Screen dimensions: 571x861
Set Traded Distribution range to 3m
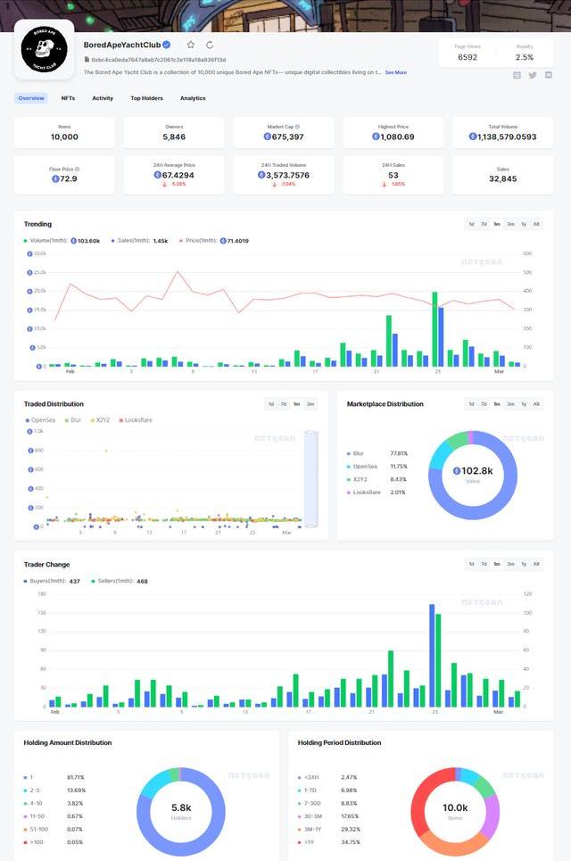(310, 404)
